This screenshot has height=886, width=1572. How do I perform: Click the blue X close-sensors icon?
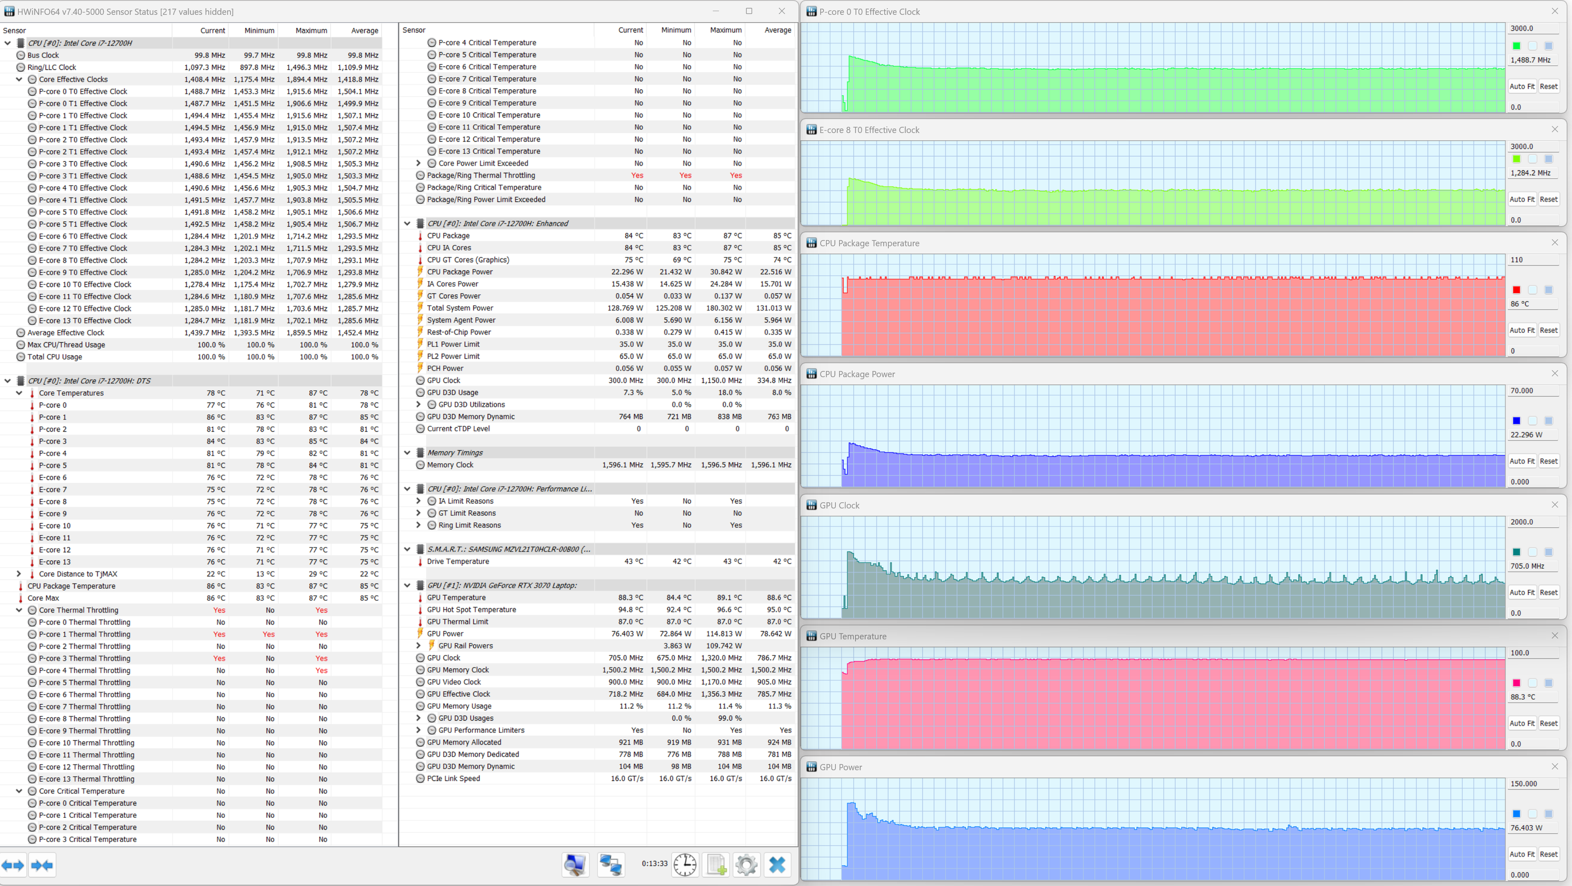point(777,865)
